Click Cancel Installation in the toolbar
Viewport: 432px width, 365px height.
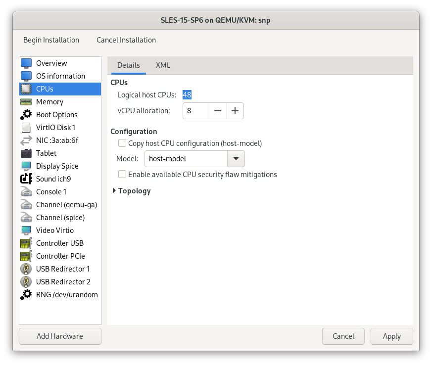click(x=126, y=40)
